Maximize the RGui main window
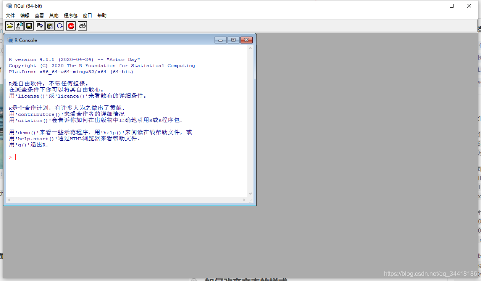 (x=452, y=6)
